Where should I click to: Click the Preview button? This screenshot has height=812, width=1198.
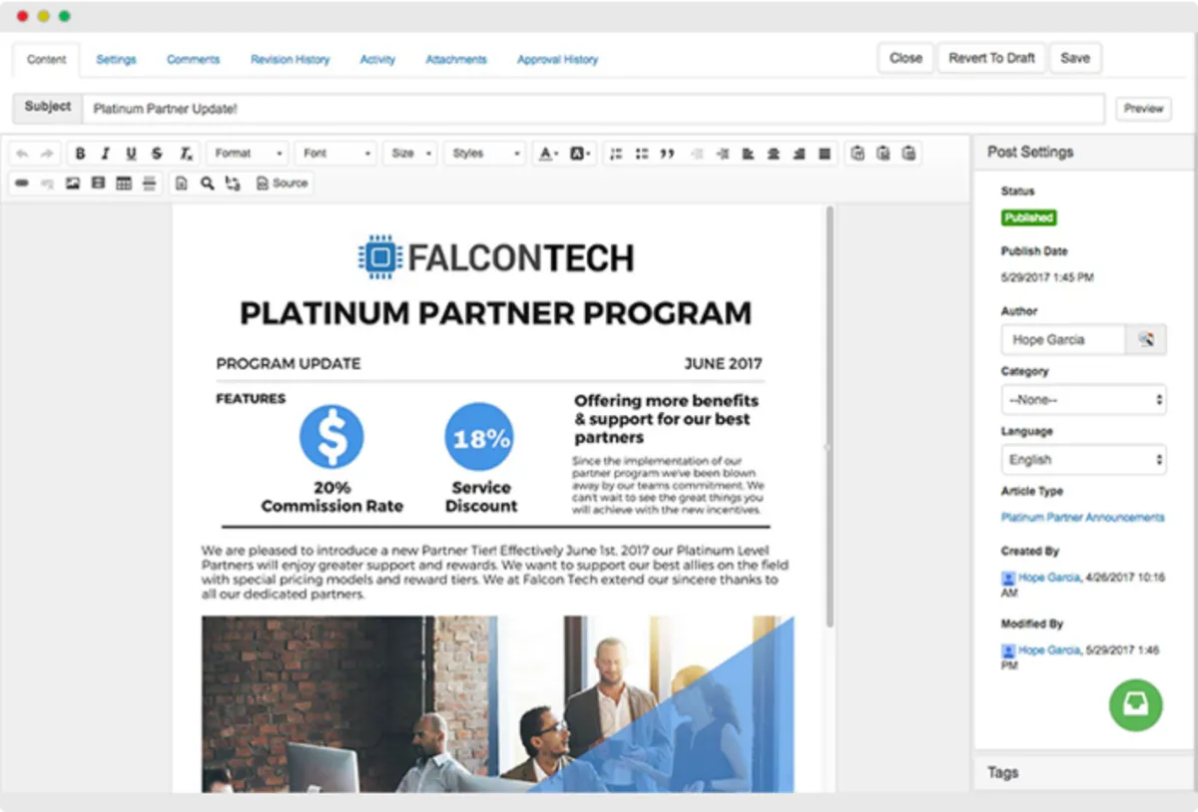[1143, 109]
